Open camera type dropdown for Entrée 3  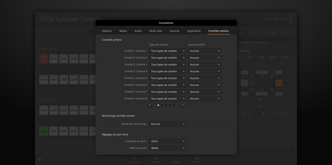pyautogui.click(x=168, y=65)
